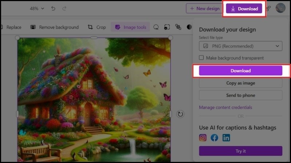Click the undo arrow icon
The height and width of the screenshot is (163, 291).
tap(53, 8)
